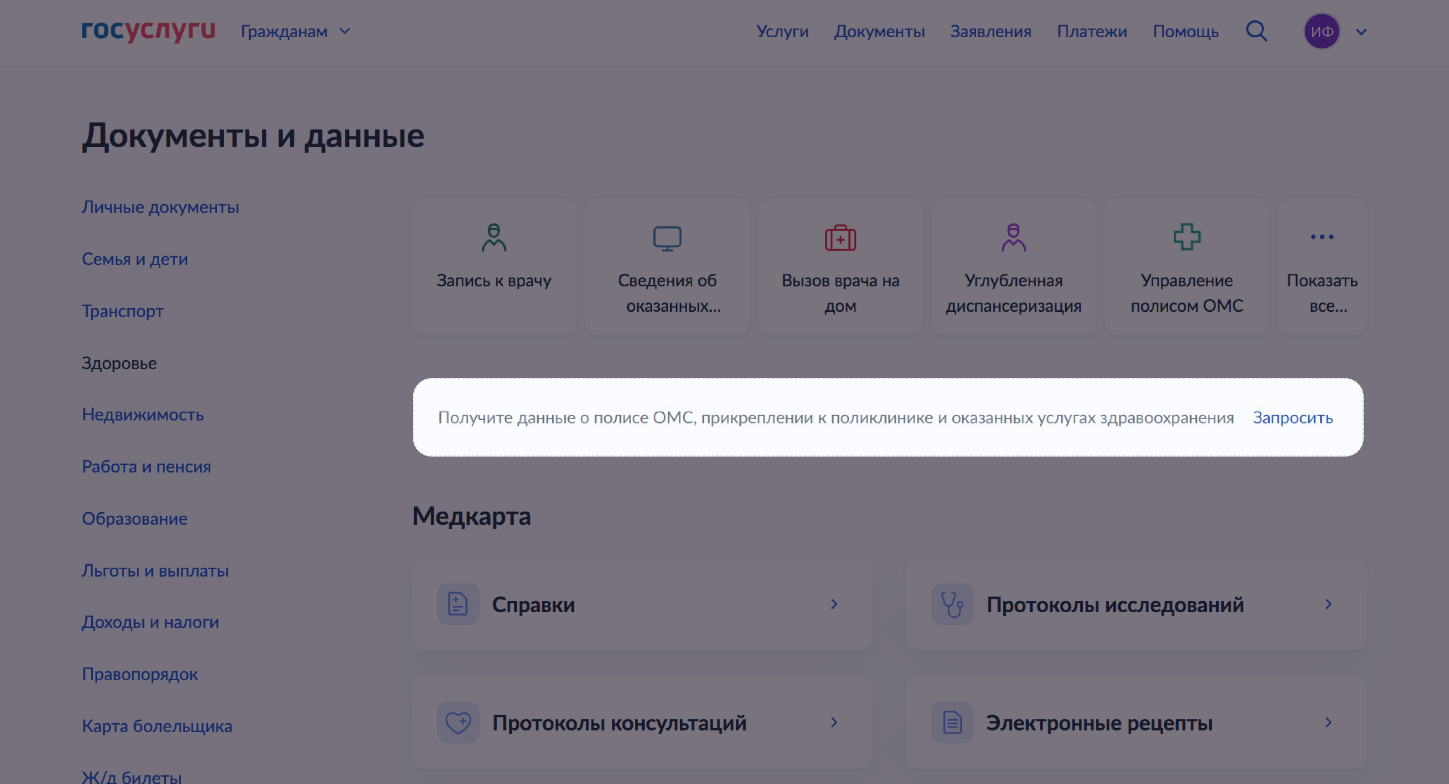1449x784 pixels.
Task: Open the Справки card title
Action: pos(533,605)
